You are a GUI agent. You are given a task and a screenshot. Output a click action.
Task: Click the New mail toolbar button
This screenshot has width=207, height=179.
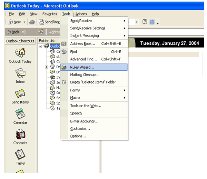[x=14, y=22]
